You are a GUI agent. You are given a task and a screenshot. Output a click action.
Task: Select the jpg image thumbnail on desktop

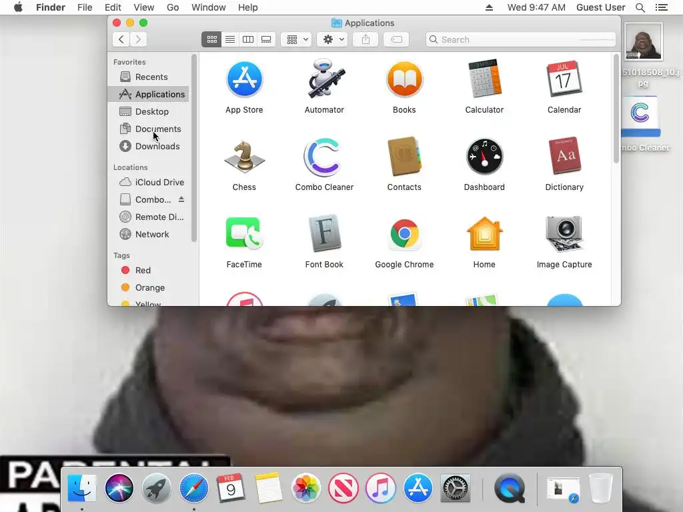644,42
